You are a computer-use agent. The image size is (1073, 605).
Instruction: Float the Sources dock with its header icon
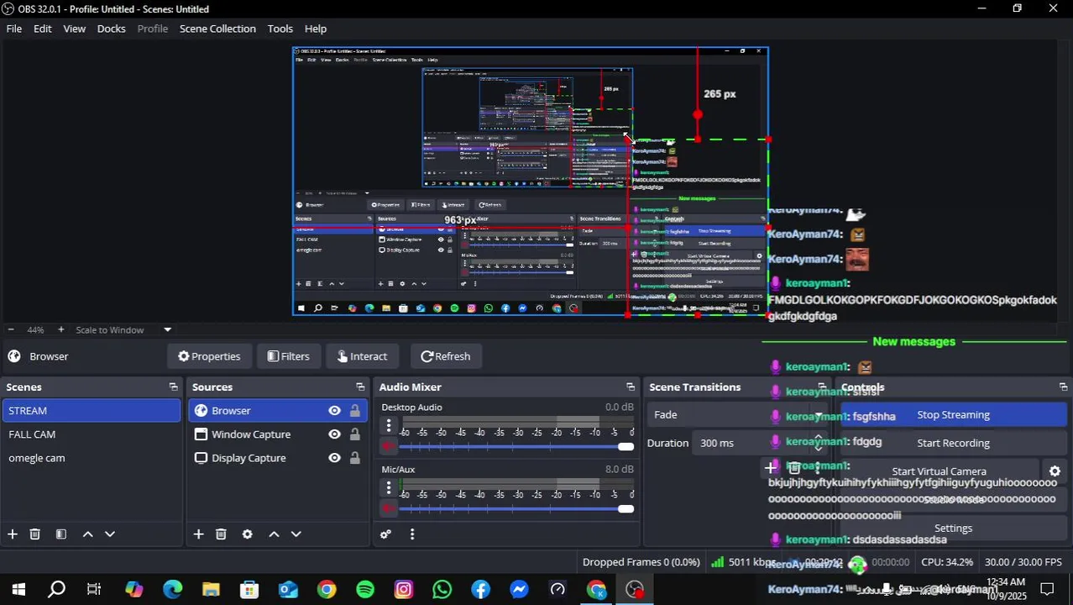360,387
